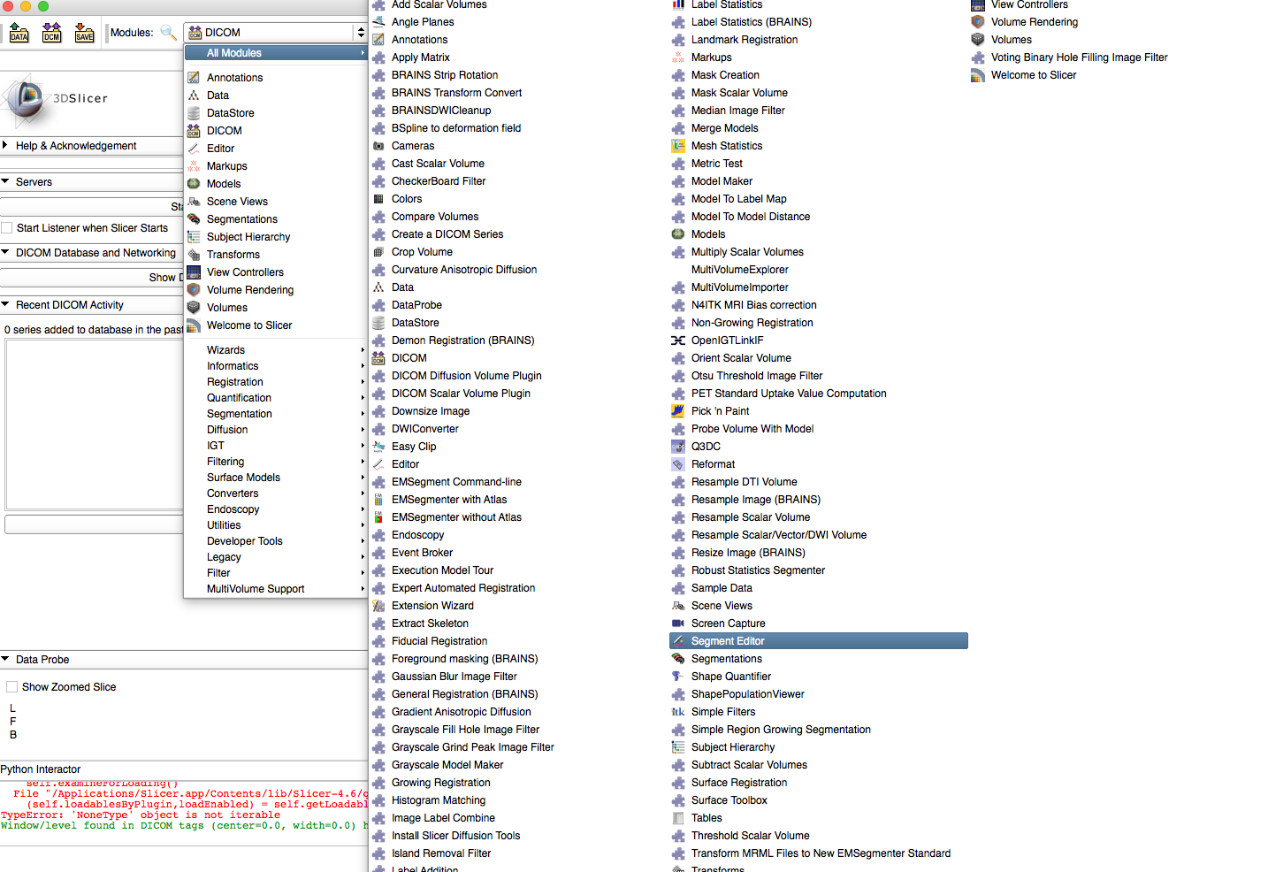Viewport: 1268px width, 872px height.
Task: Click the EMSegmenter with Atlas icon
Action: tap(378, 500)
